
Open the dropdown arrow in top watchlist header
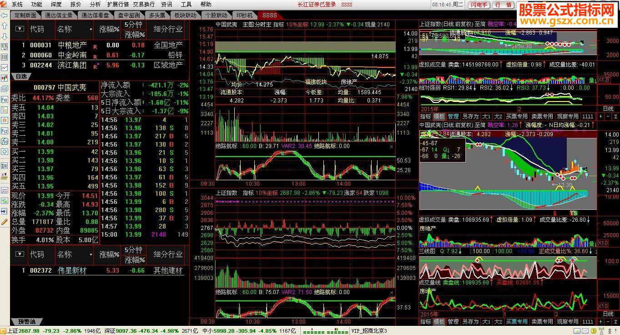(x=20, y=29)
